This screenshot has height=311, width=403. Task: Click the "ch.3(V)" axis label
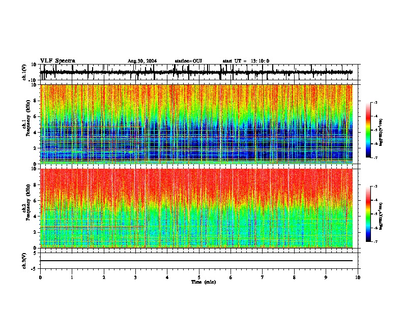pos(24,261)
